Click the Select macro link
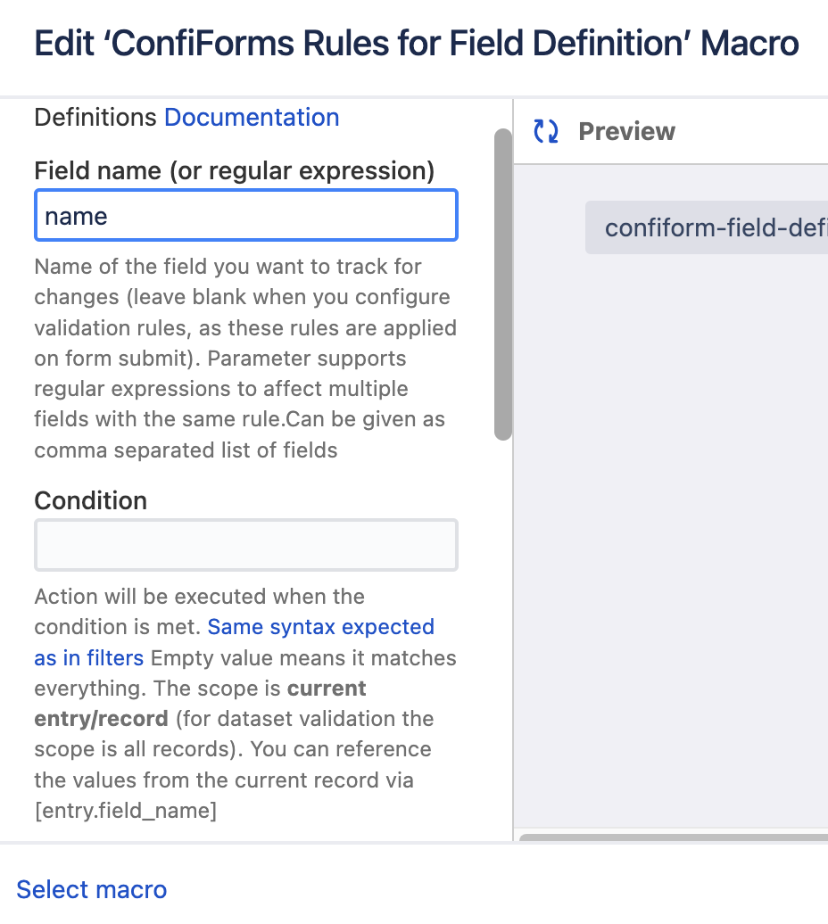 pyautogui.click(x=91, y=889)
